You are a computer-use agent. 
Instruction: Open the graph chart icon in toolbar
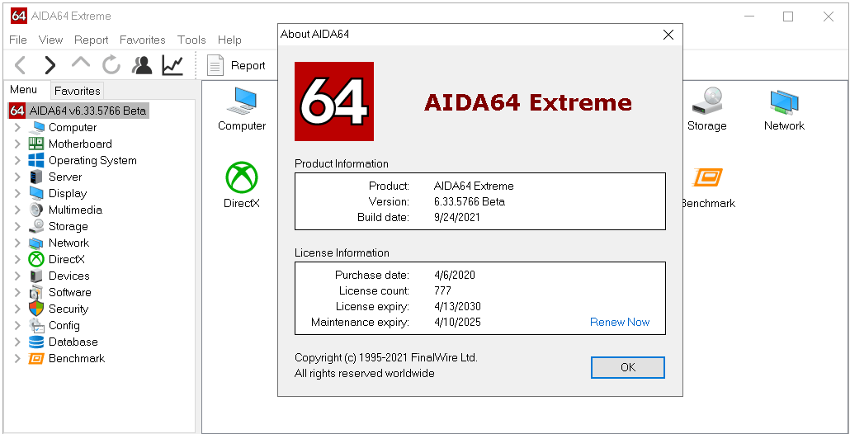pos(172,65)
